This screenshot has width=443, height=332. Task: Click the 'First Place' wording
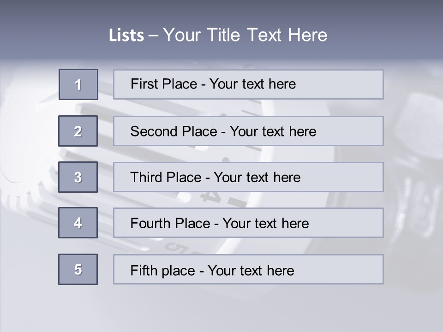pyautogui.click(x=164, y=84)
